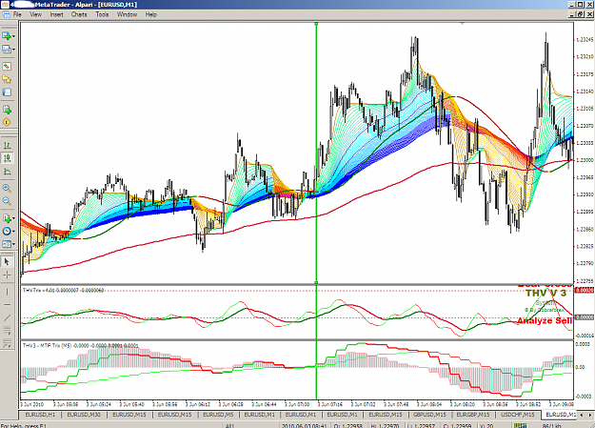Viewport: 595px width, 428px height.
Task: Click the 'H: 1.22970' status bar value
Action: pyautogui.click(x=387, y=425)
